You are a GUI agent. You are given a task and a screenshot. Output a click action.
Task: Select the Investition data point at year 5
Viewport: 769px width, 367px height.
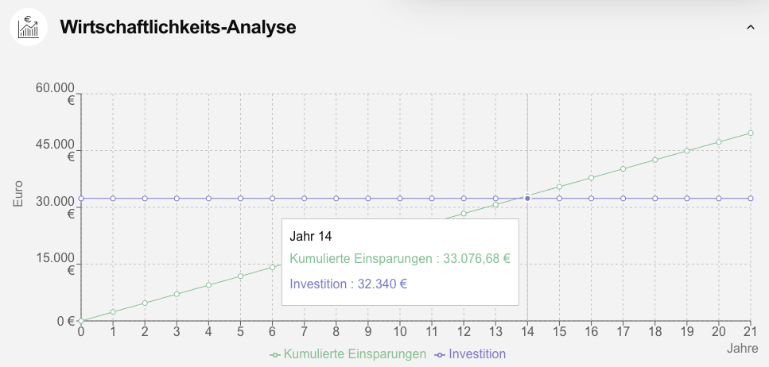(240, 198)
